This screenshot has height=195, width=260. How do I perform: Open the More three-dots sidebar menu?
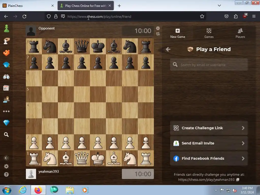click(6, 111)
